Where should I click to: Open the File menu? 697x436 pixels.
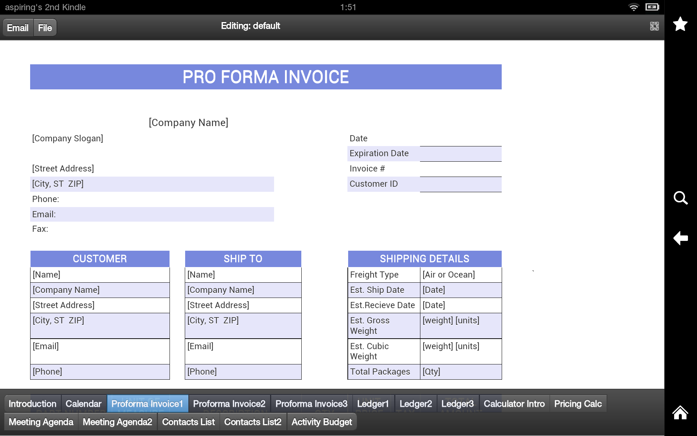pyautogui.click(x=45, y=27)
